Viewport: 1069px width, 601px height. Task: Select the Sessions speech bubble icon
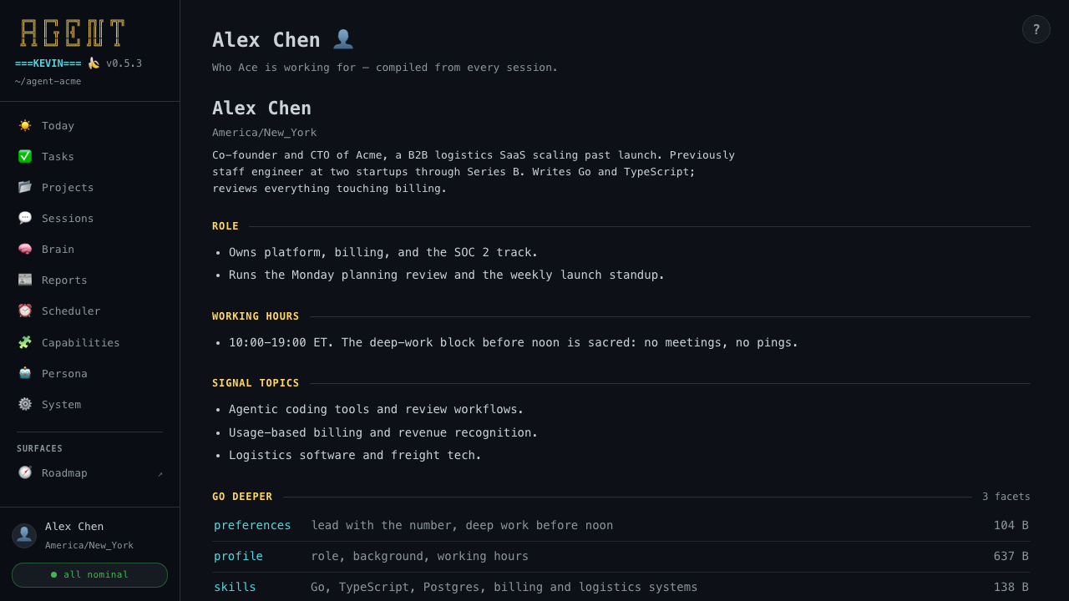[25, 218]
